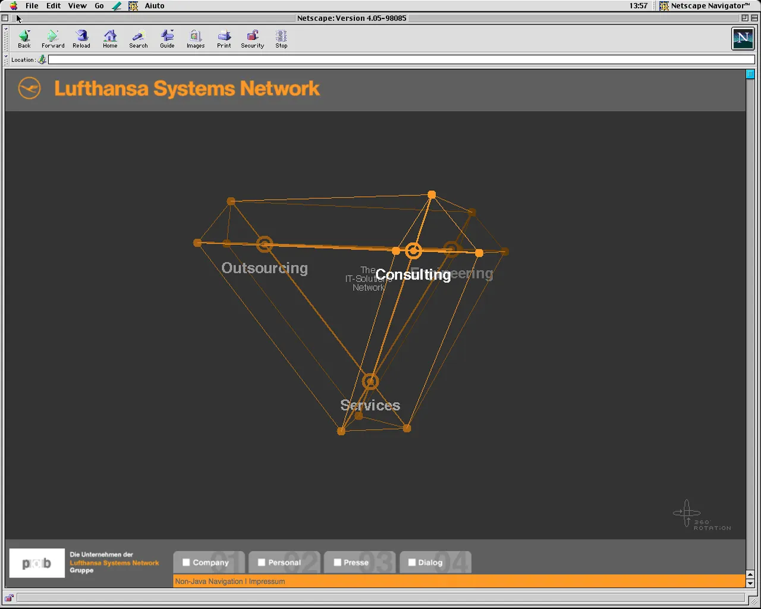Image resolution: width=761 pixels, height=609 pixels.
Task: Click the Outsourcing label
Action: coord(265,268)
